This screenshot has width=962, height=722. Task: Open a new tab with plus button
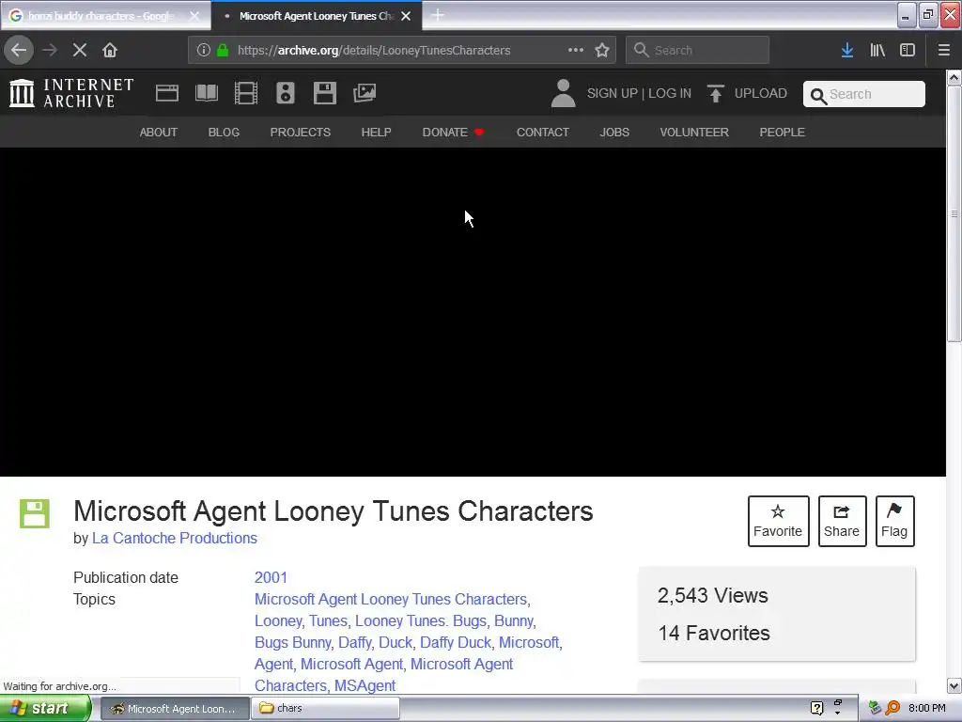click(438, 15)
